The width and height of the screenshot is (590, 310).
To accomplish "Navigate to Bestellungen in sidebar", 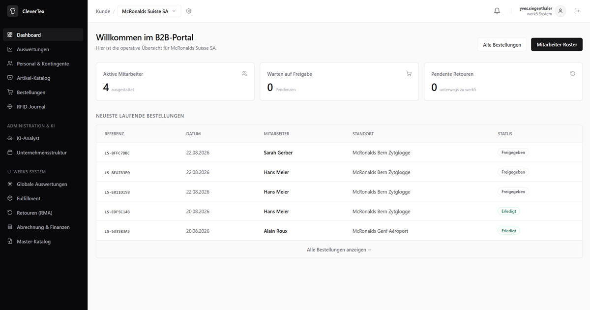I will [x=43, y=92].
